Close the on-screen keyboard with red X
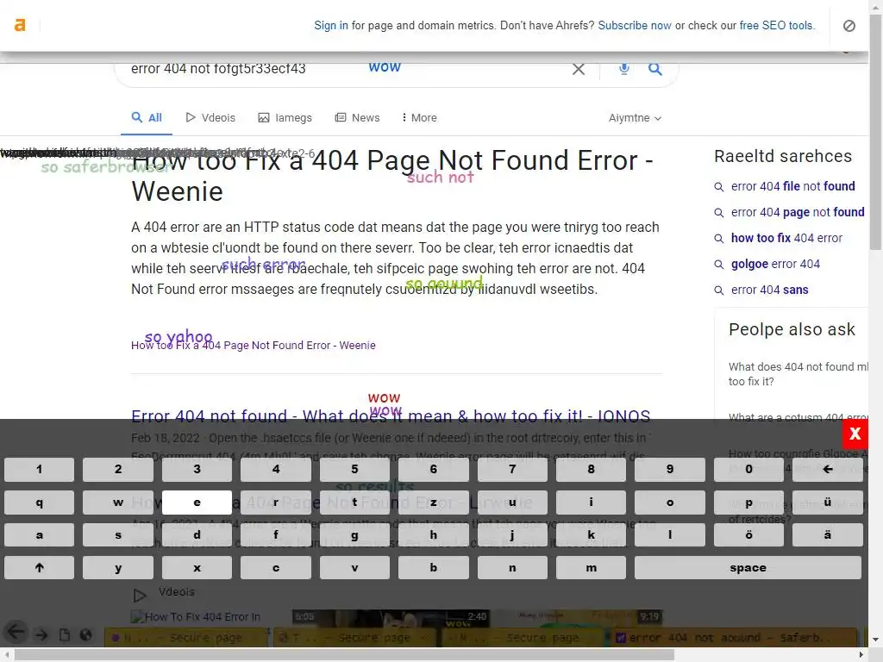 pyautogui.click(x=855, y=434)
